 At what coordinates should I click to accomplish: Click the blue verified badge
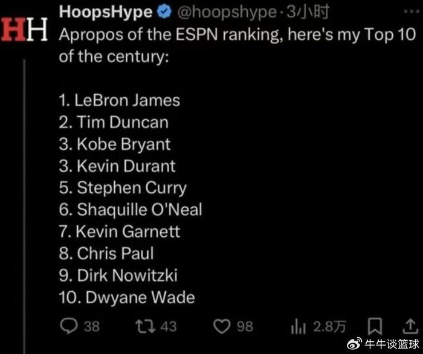[x=164, y=12]
